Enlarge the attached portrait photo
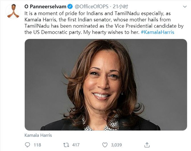Screen dimensions: 191x151 pos(106,85)
